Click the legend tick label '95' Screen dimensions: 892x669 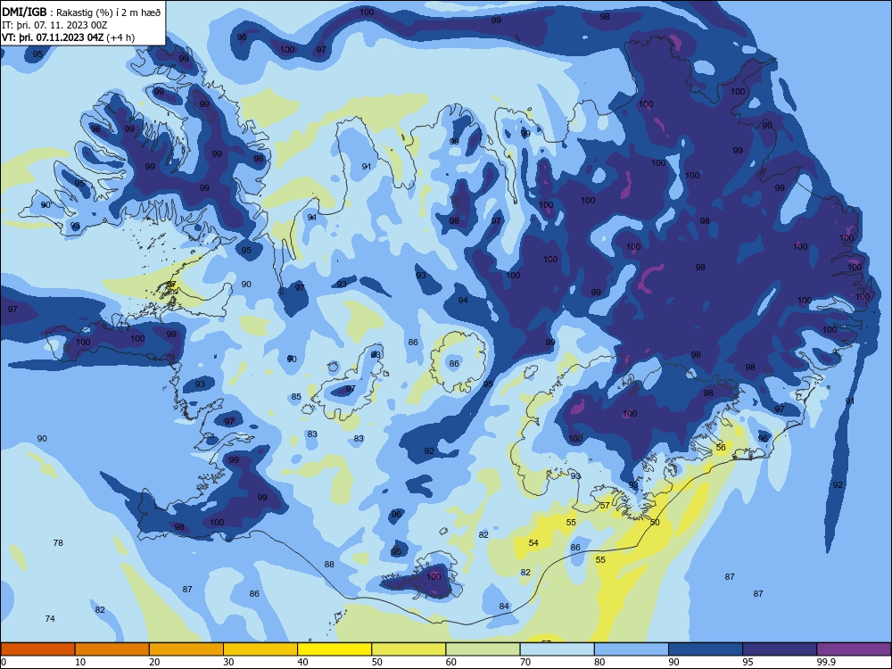tap(747, 662)
